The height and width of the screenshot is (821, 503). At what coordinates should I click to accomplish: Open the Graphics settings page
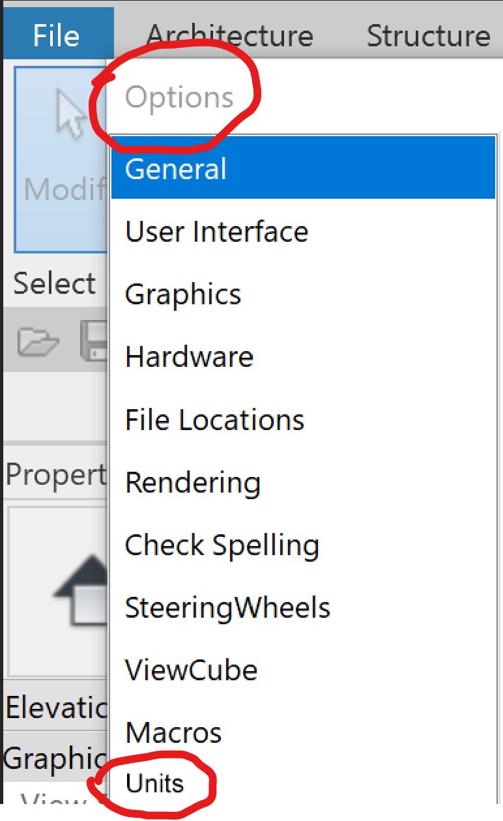click(x=183, y=294)
